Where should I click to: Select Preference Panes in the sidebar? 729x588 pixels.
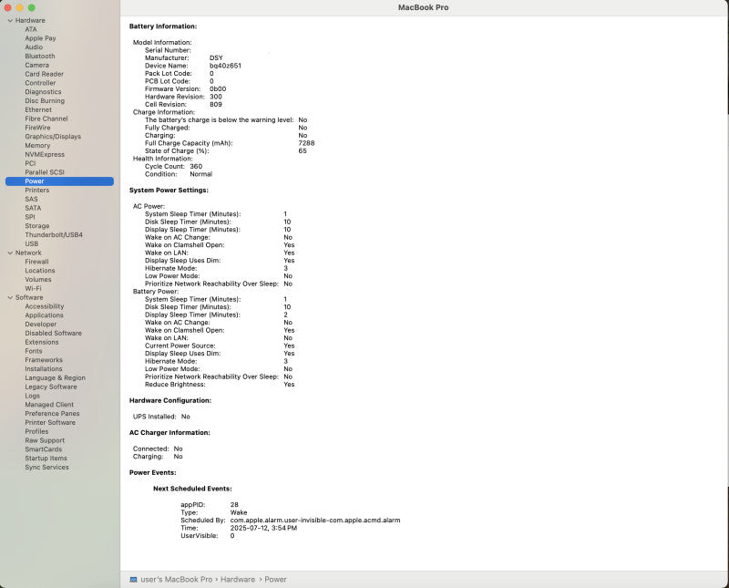tap(53, 414)
